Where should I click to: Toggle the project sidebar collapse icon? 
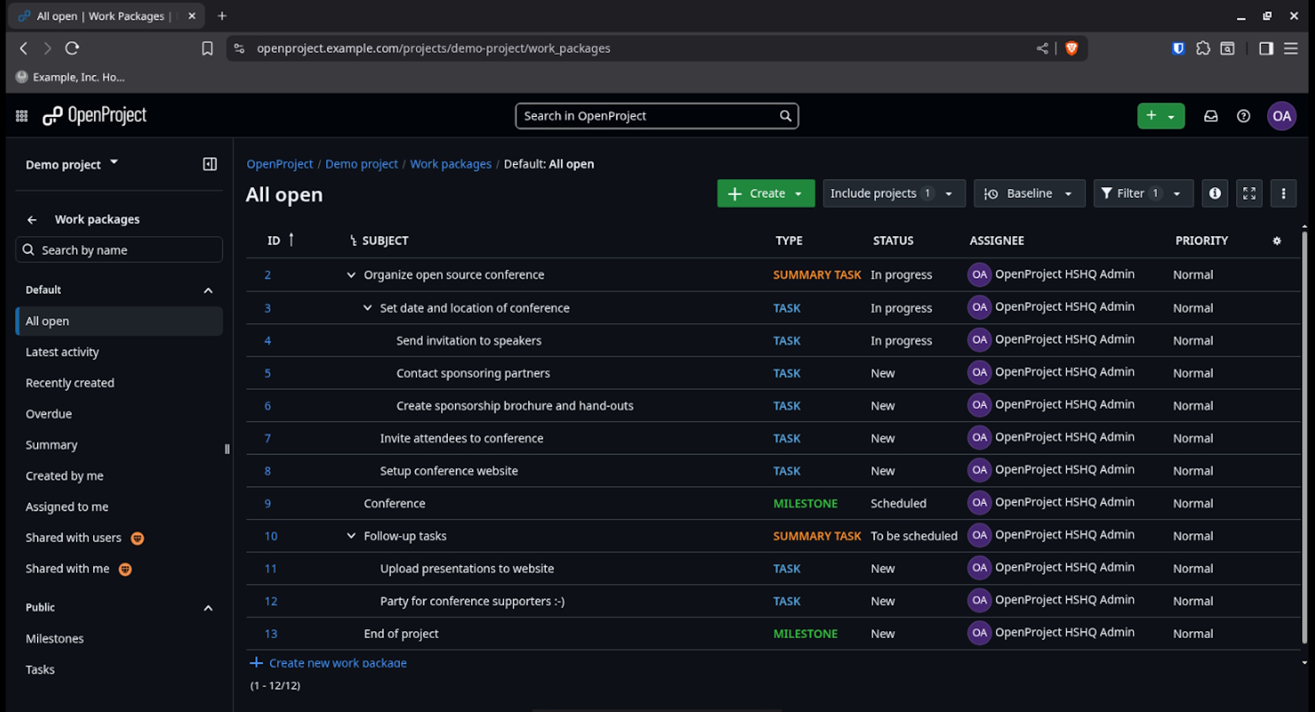[210, 164]
